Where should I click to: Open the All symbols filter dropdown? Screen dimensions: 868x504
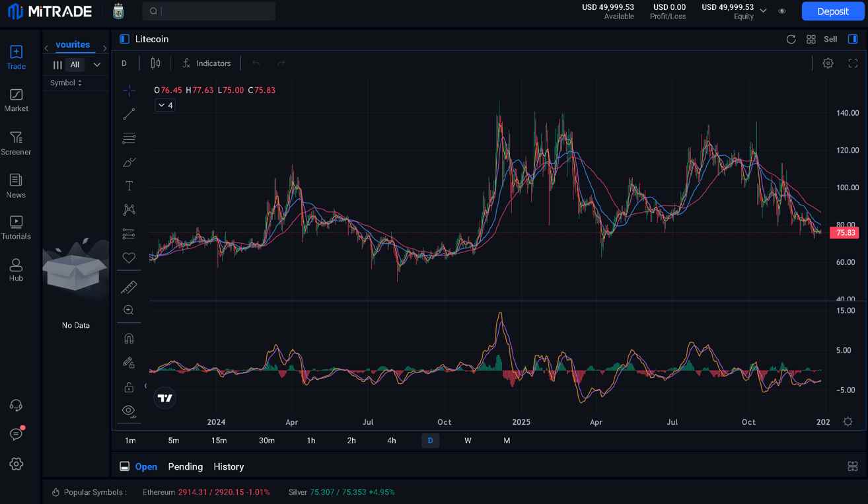point(96,65)
